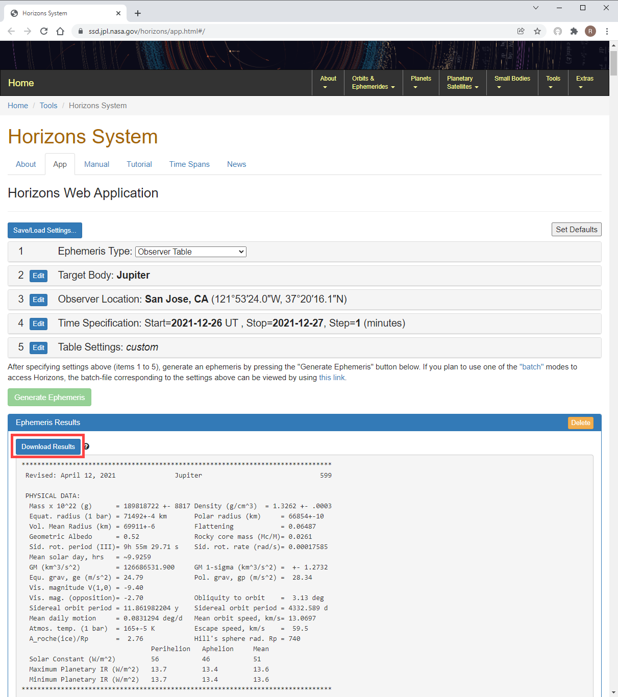Image resolution: width=618 pixels, height=697 pixels.
Task: Click the target body name "Jupiter"
Action: coord(133,275)
